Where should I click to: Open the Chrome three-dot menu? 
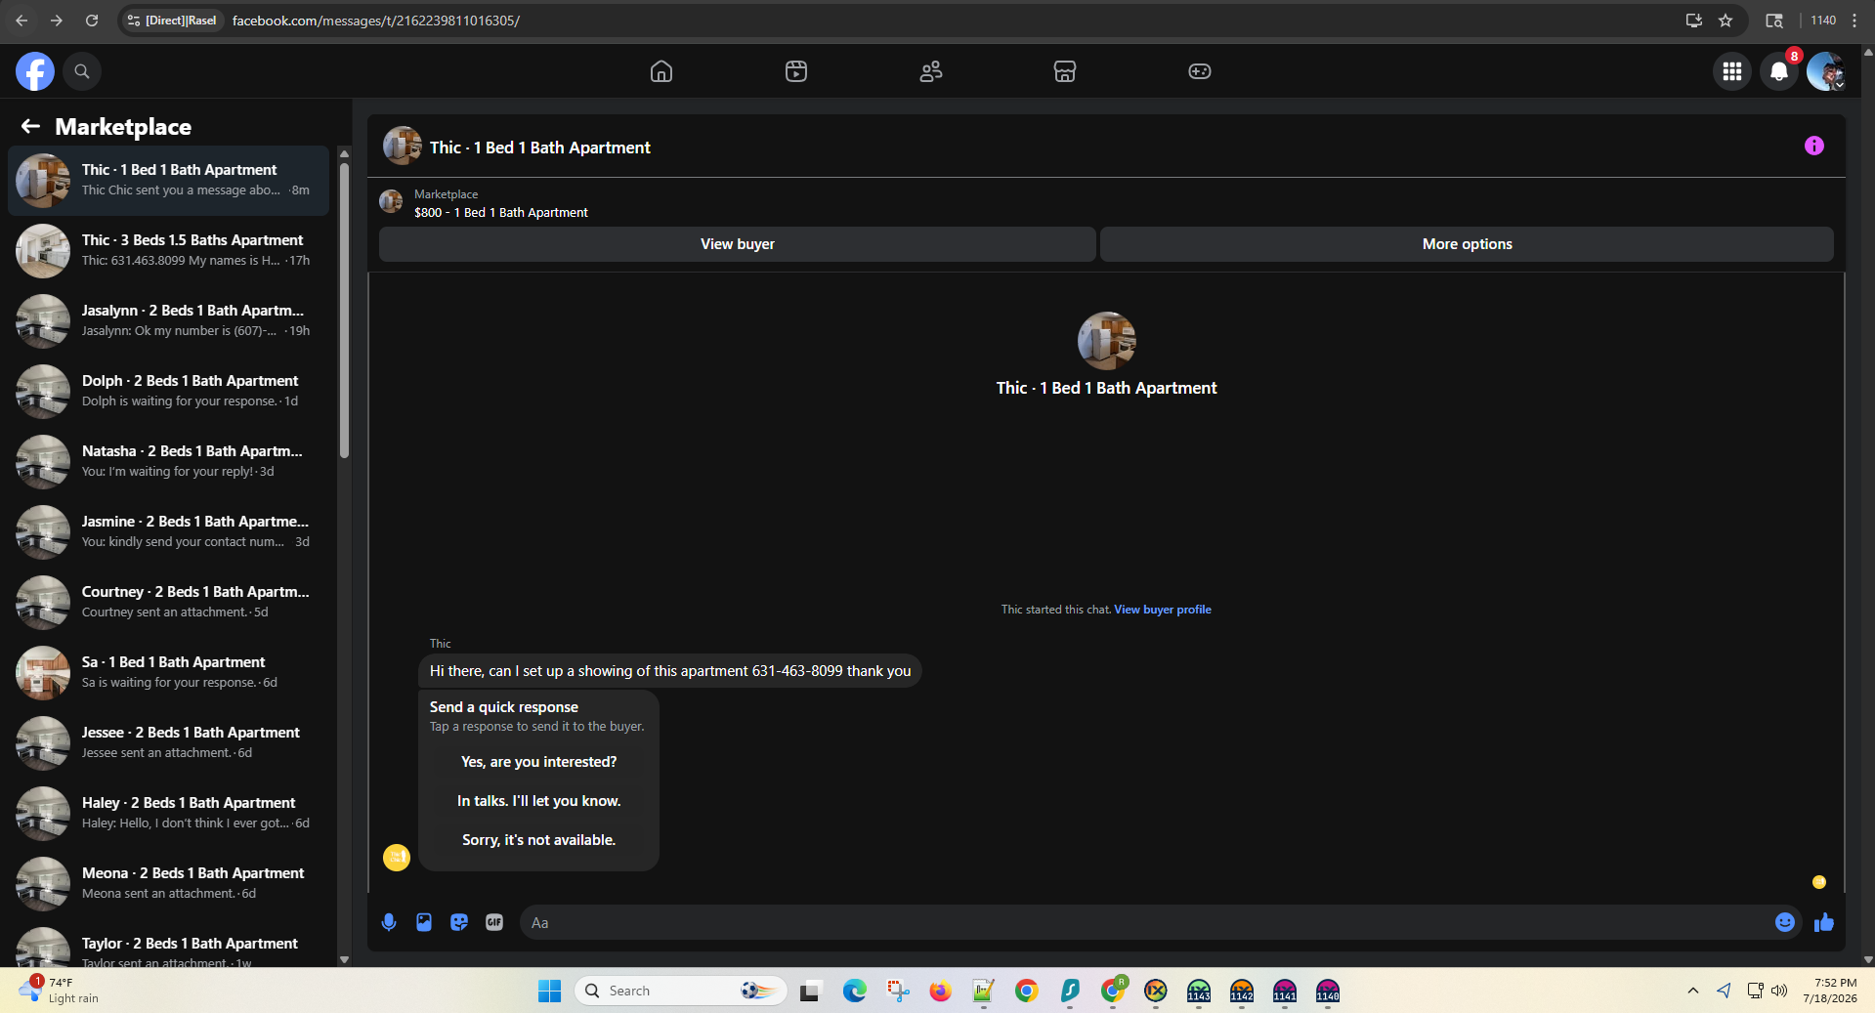(x=1854, y=21)
